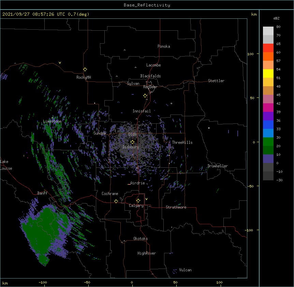Image resolution: width=294 pixels, height=287 pixels.
Task: Pick the bright yellow 54-51 dBZ swatch
Action: coord(268,74)
